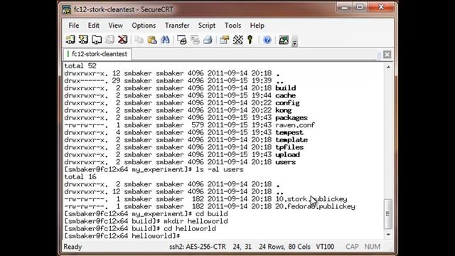Expand the toolbar overflow options arrow
Image resolution: width=455 pixels, height=256 pixels.
[x=294, y=43]
